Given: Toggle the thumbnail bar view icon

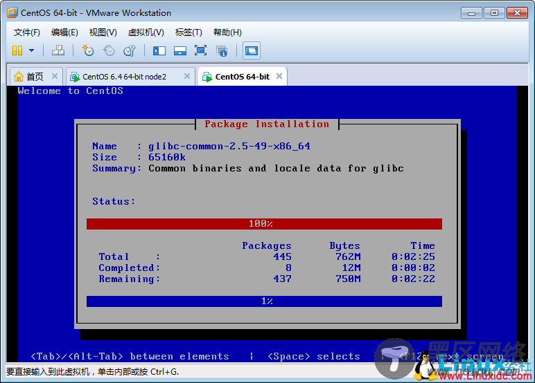Looking at the screenshot, I should click(x=179, y=50).
